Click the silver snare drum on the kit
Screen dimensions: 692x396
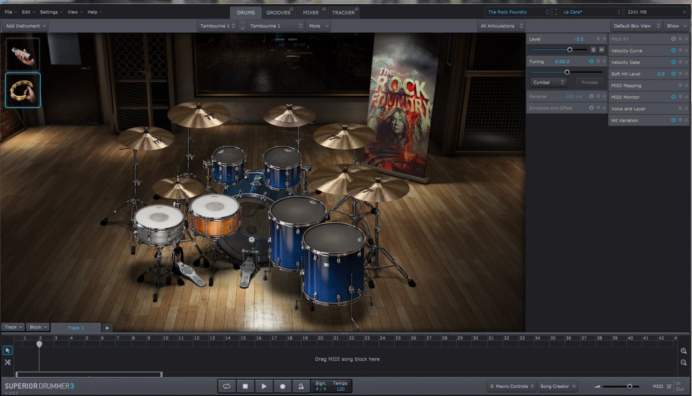[159, 225]
